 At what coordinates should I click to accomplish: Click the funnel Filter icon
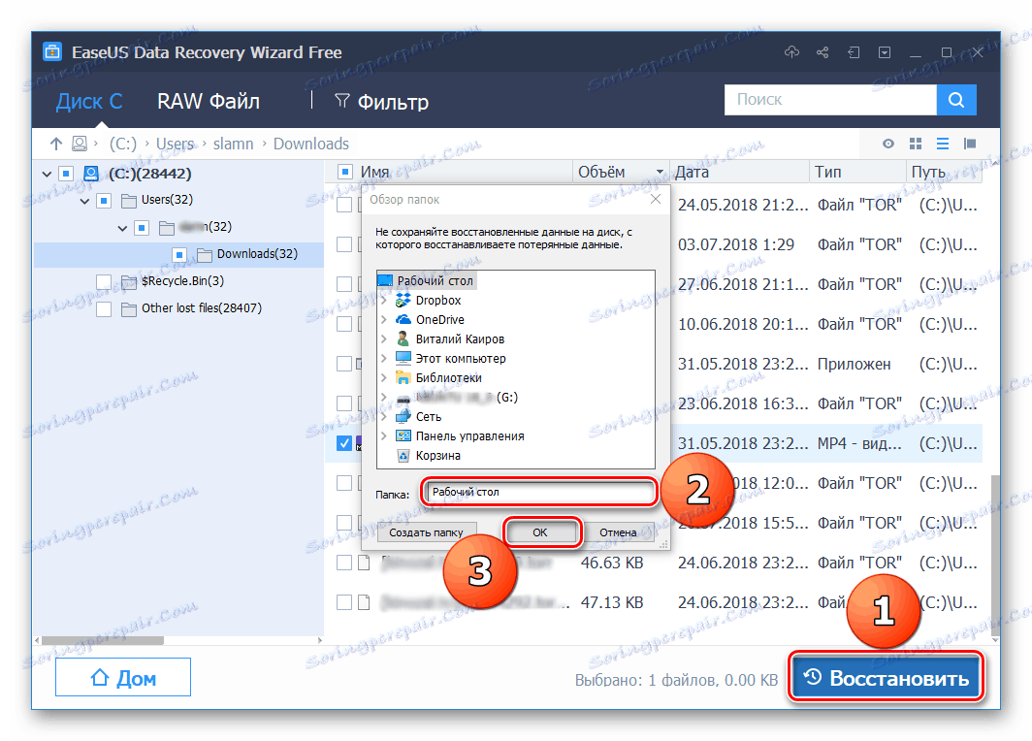coord(341,101)
